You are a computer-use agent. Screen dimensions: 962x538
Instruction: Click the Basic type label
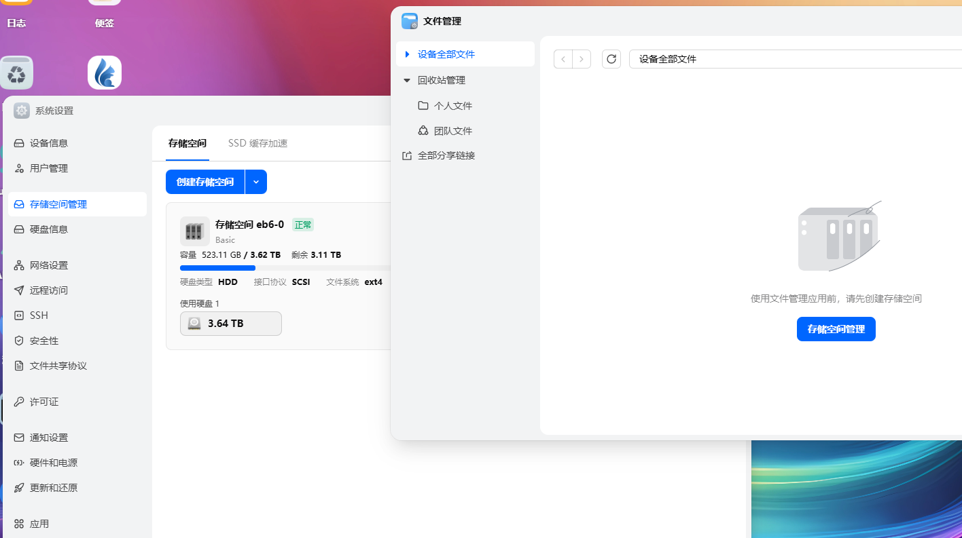226,239
